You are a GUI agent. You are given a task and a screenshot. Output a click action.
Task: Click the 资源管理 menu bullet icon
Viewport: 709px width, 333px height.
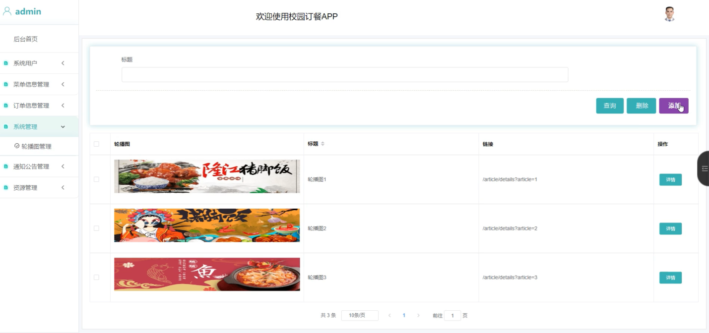click(x=6, y=188)
